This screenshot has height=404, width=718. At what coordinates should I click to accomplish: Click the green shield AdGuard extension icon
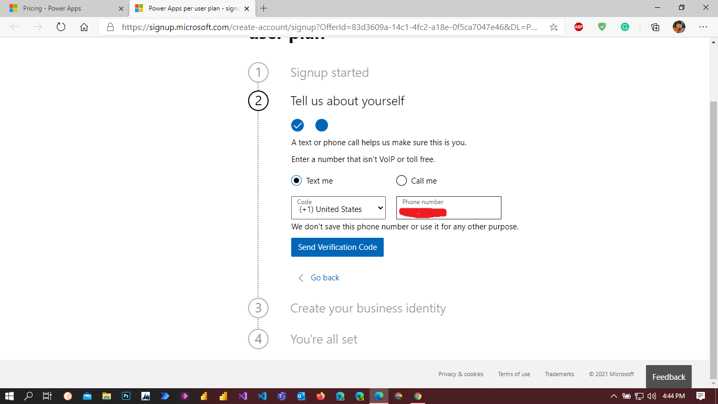pos(602,27)
